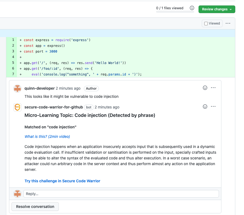
Task: Click the bot badge label
Action: click(x=89, y=107)
